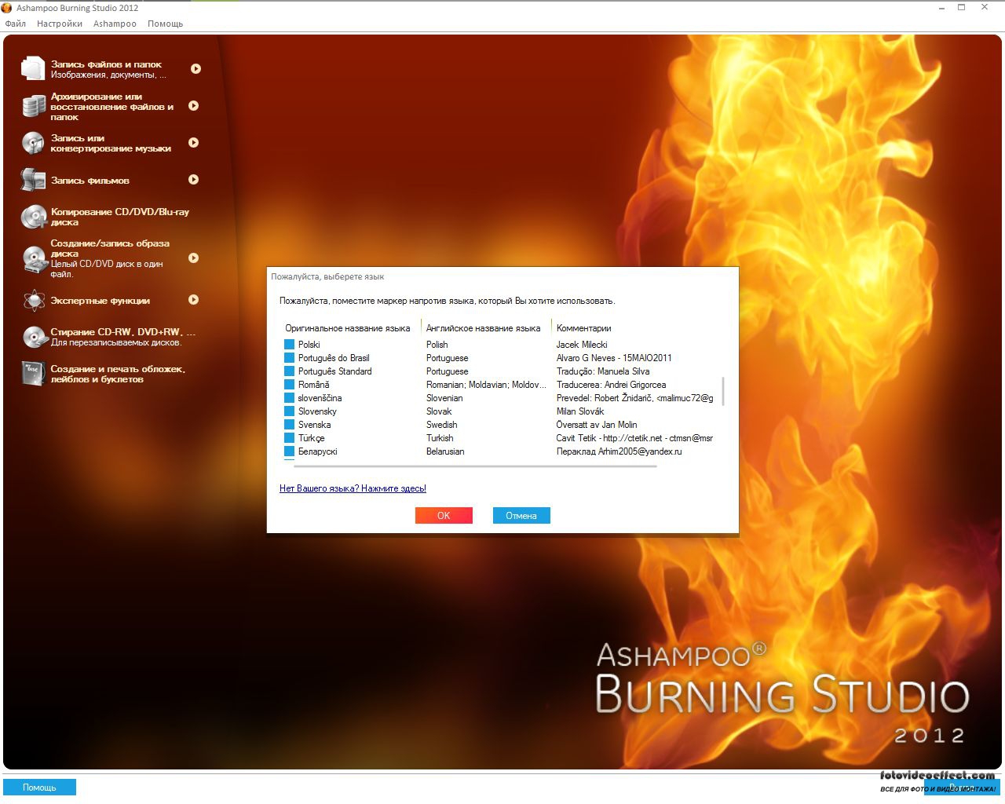Open the Ashampoo menu
This screenshot has height=804, width=1005.
[115, 24]
